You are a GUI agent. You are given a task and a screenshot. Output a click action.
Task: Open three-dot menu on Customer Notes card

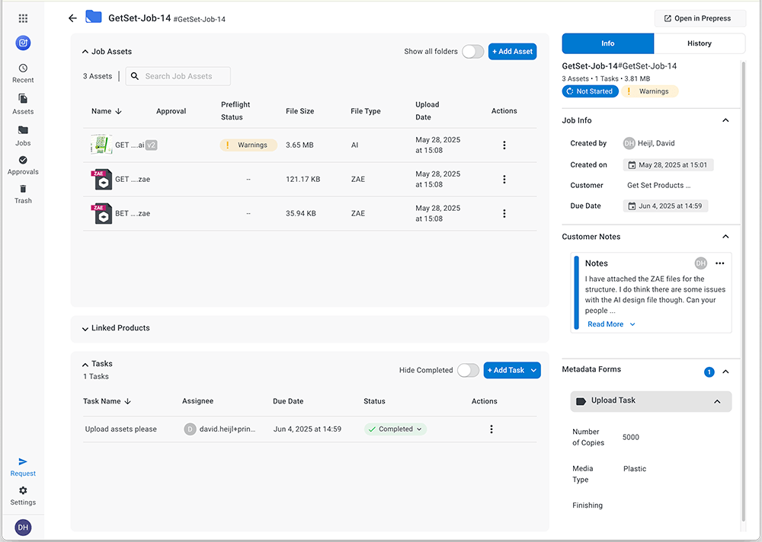tap(719, 263)
